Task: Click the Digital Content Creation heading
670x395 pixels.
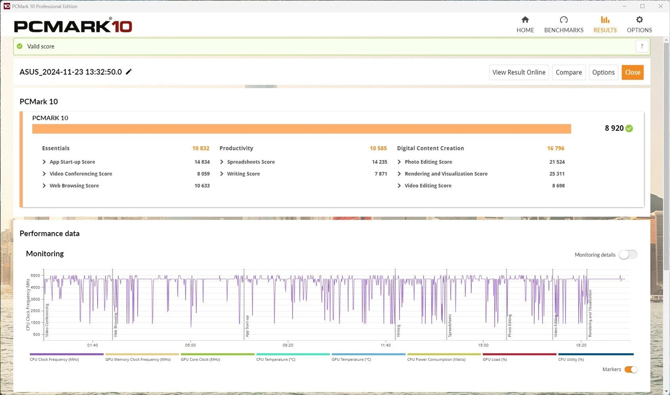Action: 430,148
